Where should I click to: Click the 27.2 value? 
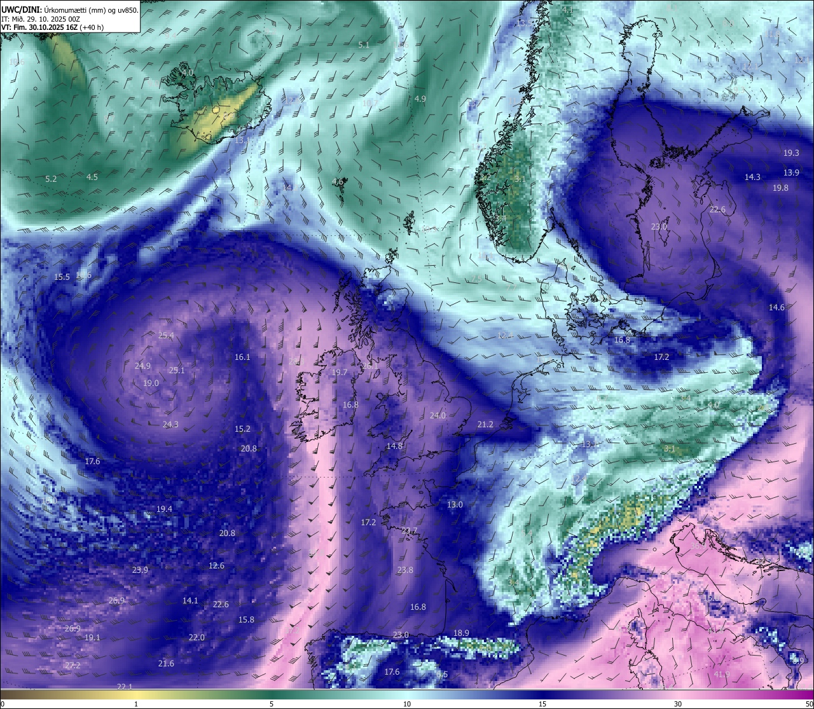tap(72, 666)
